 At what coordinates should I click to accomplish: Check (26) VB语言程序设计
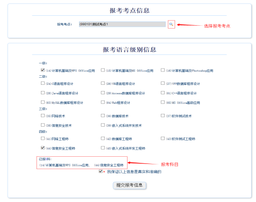point(103,83)
